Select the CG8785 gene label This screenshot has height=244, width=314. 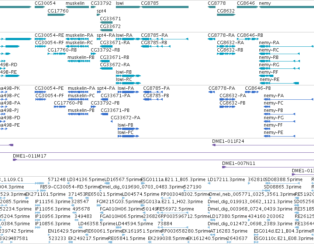[x=150, y=3]
